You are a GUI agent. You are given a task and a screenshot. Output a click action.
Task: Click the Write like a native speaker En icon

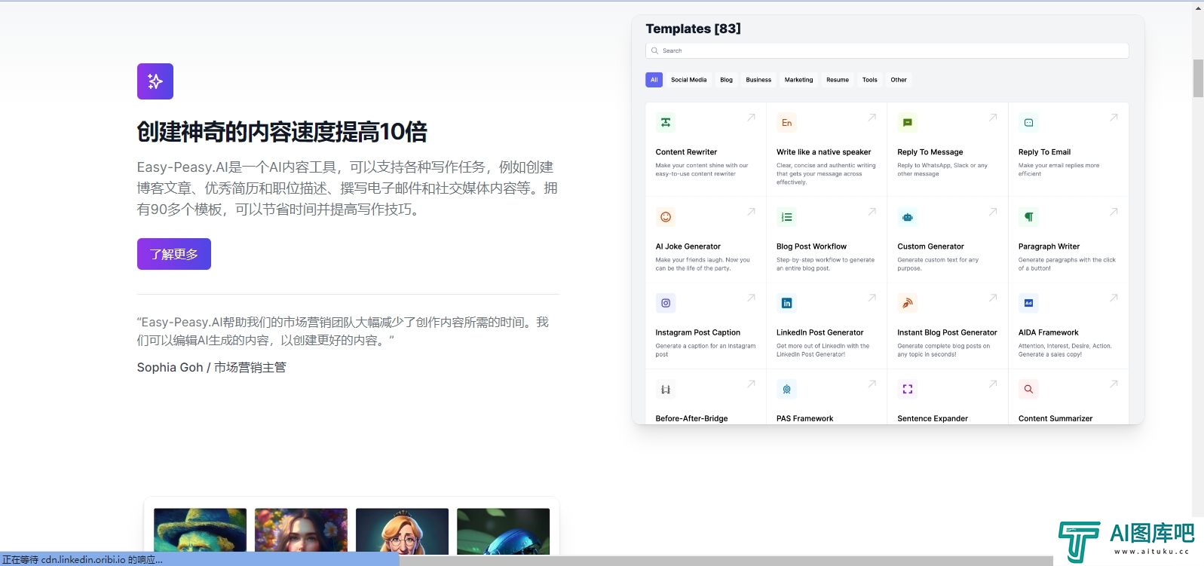pyautogui.click(x=786, y=123)
